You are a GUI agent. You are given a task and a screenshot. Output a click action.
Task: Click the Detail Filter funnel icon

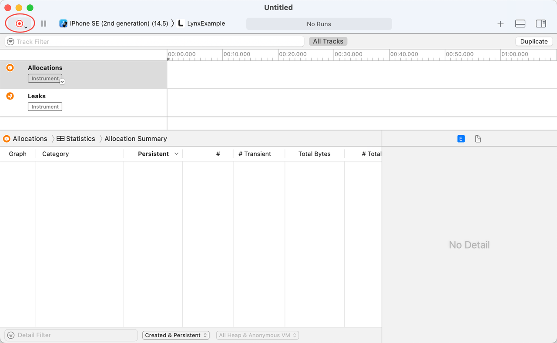[x=11, y=335]
